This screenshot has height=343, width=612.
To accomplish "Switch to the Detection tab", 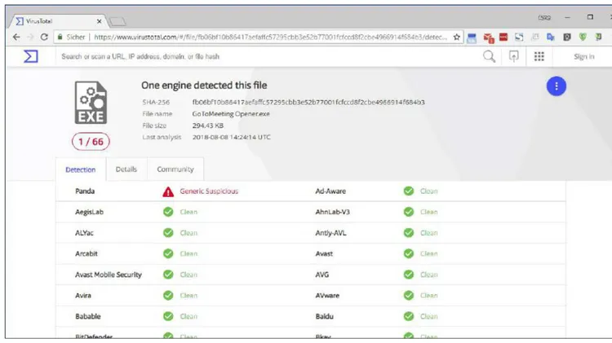I will (81, 169).
